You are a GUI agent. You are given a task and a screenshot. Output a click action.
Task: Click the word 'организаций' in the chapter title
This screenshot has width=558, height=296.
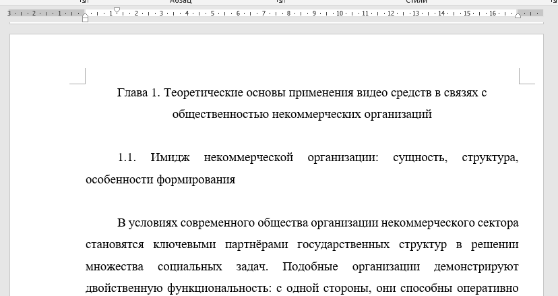398,115
